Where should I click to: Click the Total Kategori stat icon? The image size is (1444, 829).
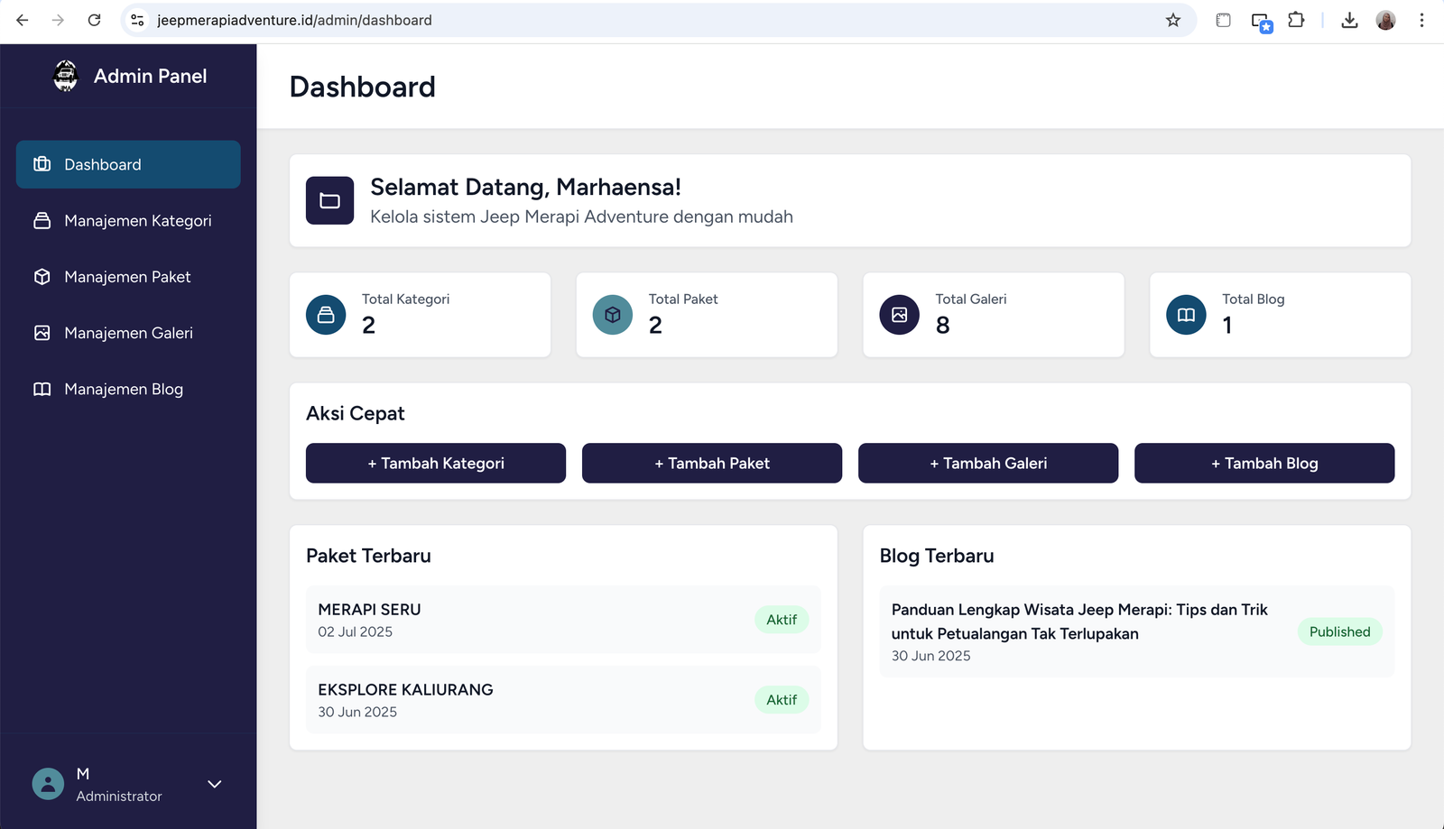[x=326, y=315]
